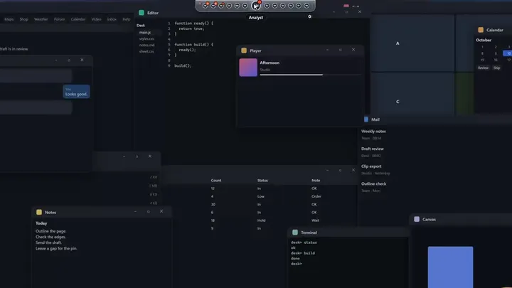Open the Weekly notes email

click(x=373, y=132)
